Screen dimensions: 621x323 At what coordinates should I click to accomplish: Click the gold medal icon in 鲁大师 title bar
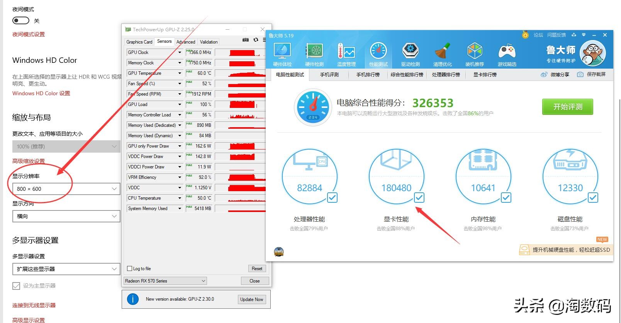[525, 35]
